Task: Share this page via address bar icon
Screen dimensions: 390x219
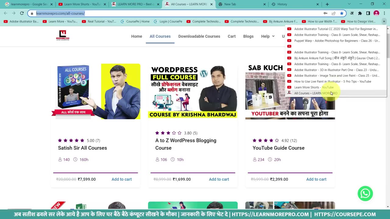Action: [334, 13]
